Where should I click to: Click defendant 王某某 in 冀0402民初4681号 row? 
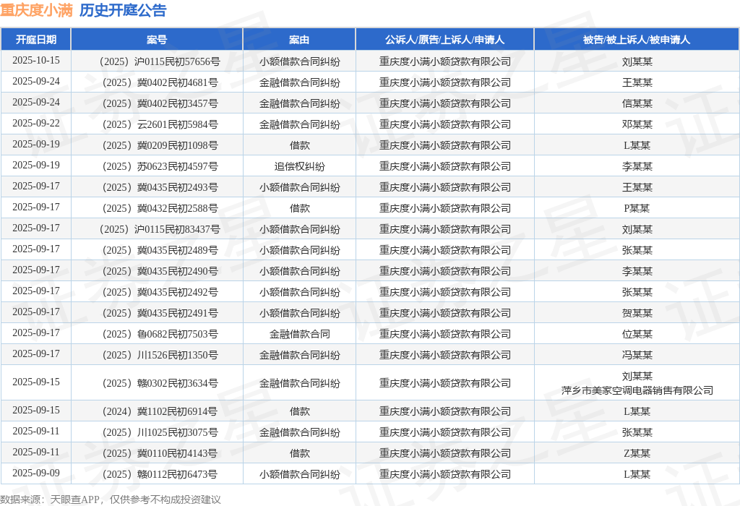[x=637, y=82]
